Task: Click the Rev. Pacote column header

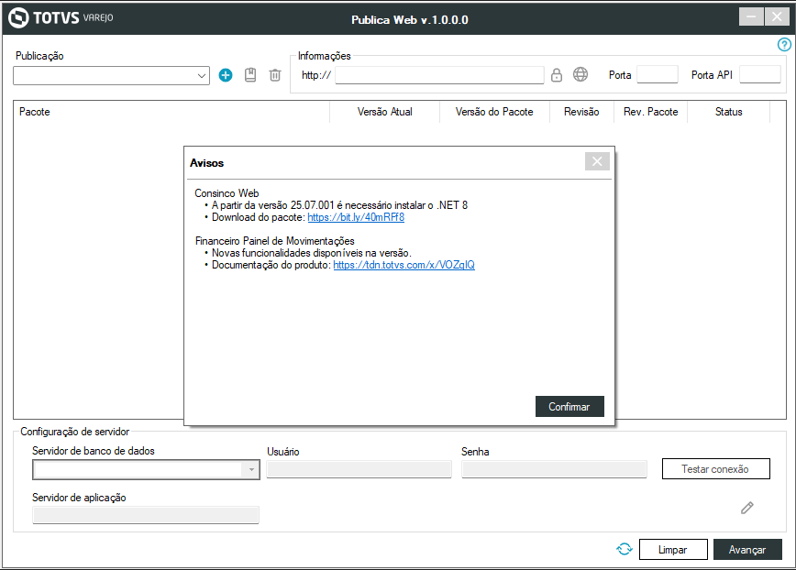Action: [651, 112]
